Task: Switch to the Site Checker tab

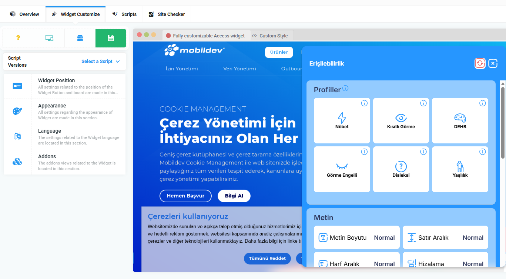Action: click(167, 14)
